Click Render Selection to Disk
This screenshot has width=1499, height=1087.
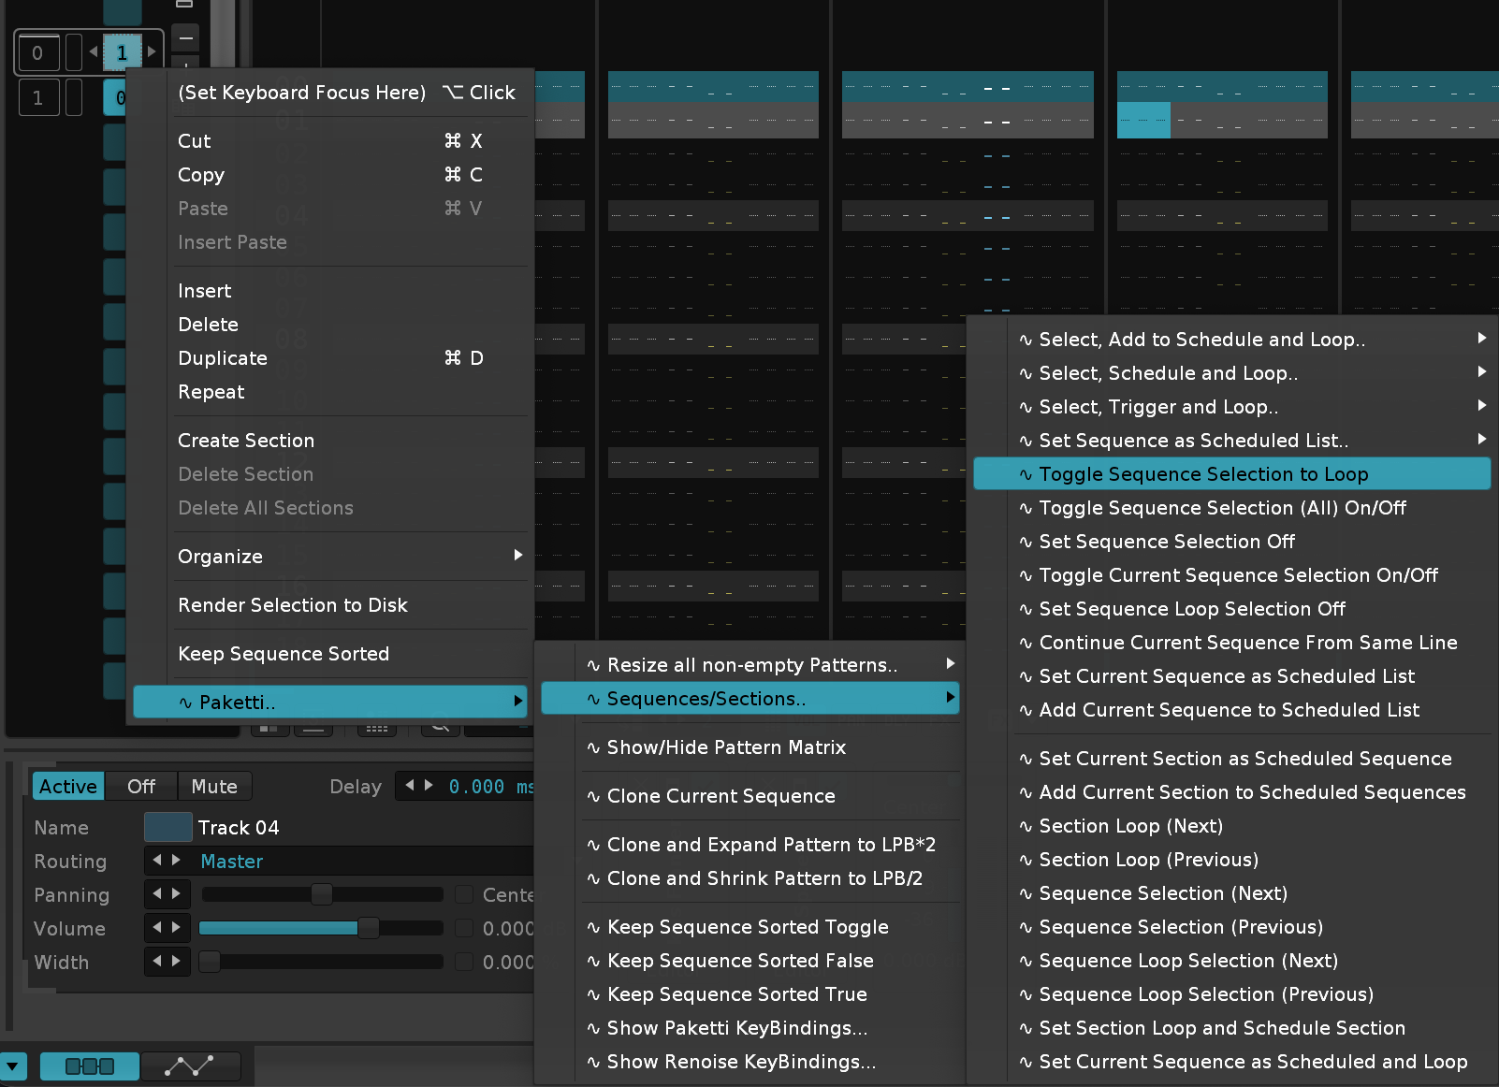[292, 605]
